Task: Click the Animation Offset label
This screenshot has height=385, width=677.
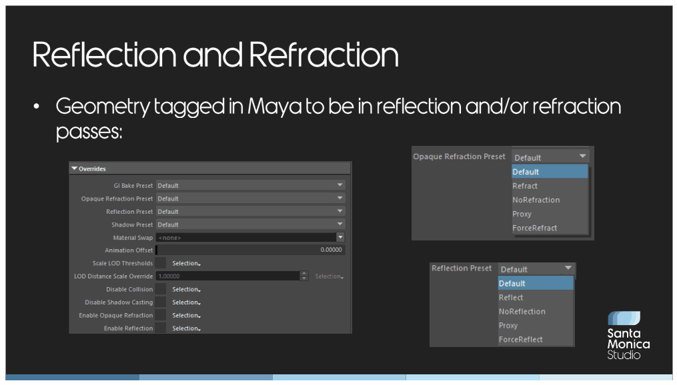Action: [x=129, y=250]
